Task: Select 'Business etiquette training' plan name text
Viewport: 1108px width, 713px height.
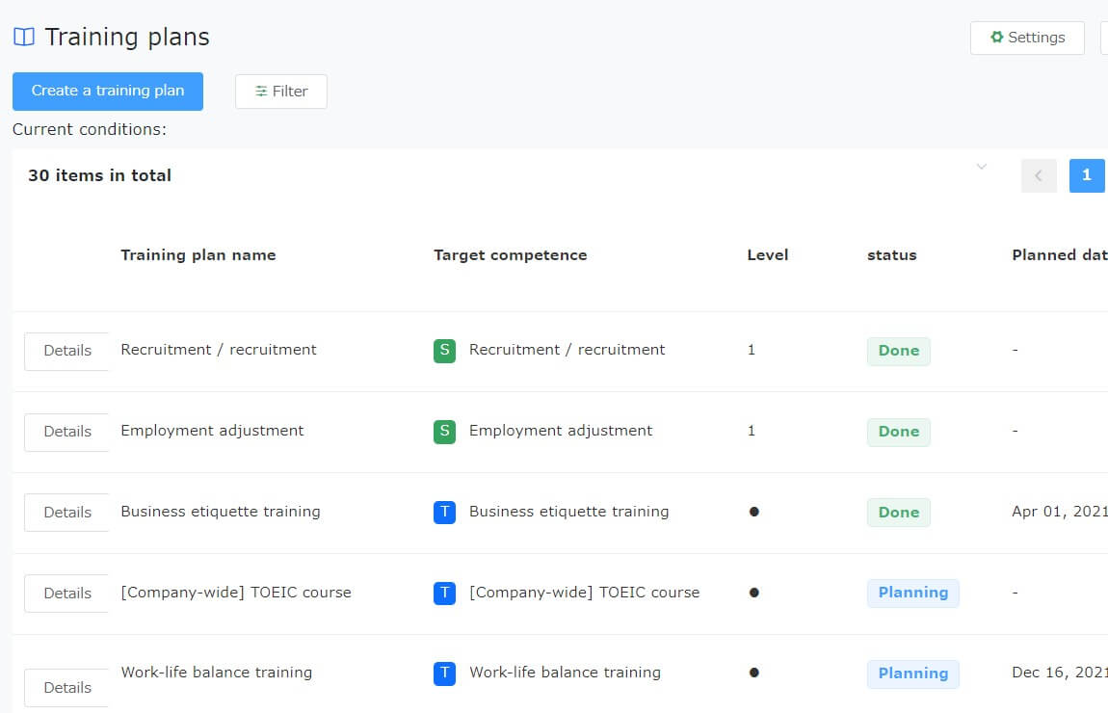Action: [x=221, y=512]
